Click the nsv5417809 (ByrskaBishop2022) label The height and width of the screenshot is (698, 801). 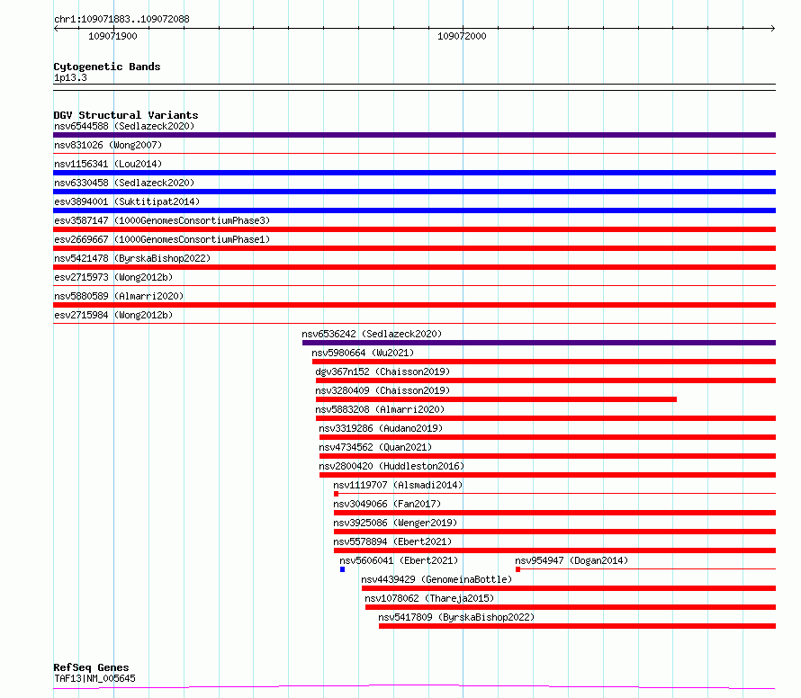click(x=456, y=617)
